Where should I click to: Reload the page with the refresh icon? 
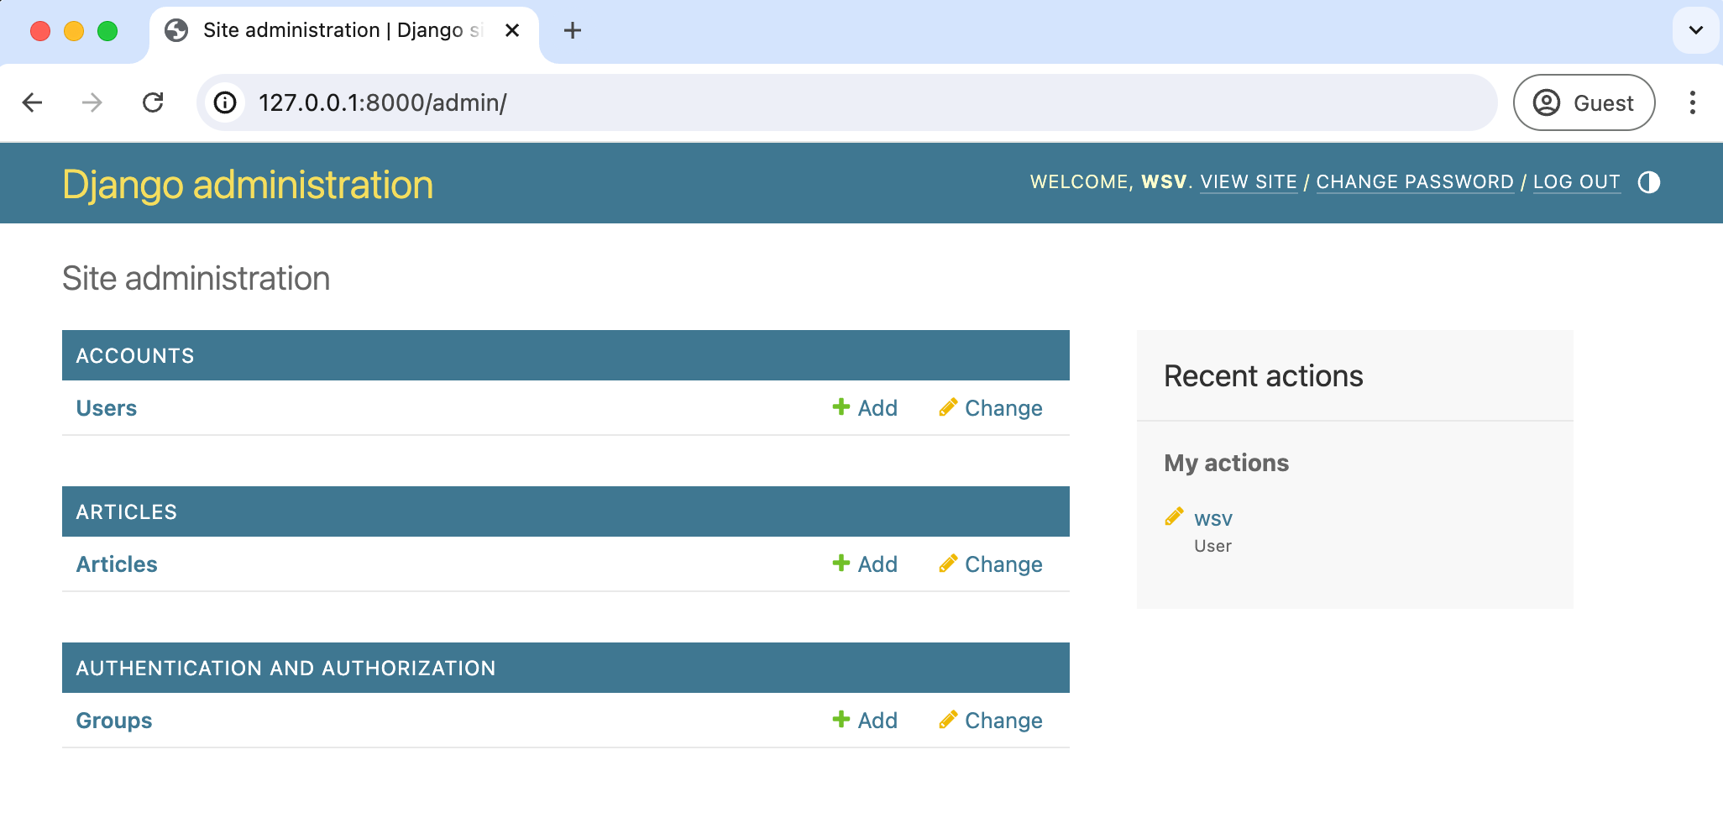[153, 102]
